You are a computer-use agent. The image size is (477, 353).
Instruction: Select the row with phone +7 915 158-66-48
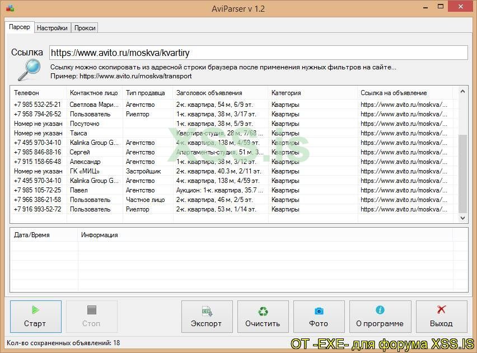tap(168, 161)
